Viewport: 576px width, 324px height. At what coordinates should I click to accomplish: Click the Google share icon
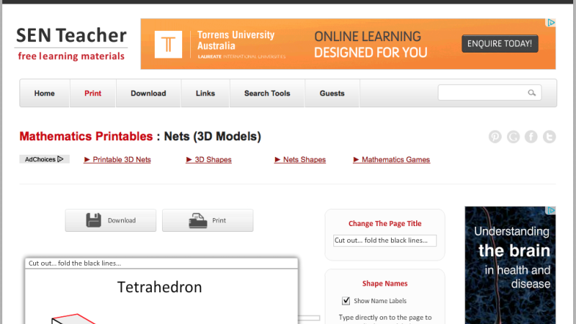click(x=513, y=137)
